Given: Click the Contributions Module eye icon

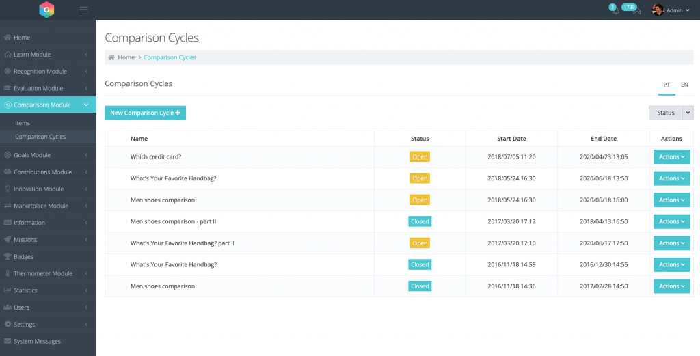Looking at the screenshot, I should coord(8,172).
